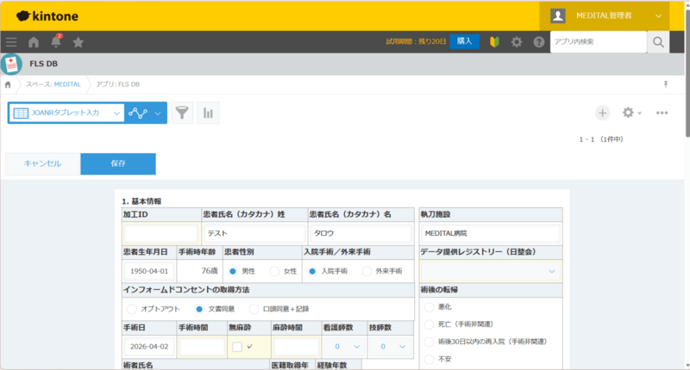Pin the breadcrumb bar with pin icon

point(665,84)
